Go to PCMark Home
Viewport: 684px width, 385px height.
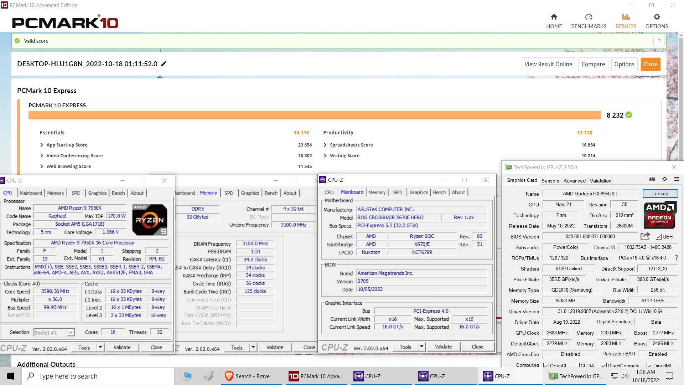pos(554,21)
